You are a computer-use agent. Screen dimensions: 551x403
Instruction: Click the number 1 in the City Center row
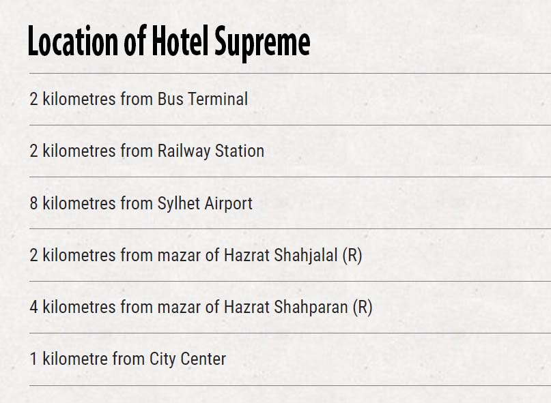(x=33, y=359)
